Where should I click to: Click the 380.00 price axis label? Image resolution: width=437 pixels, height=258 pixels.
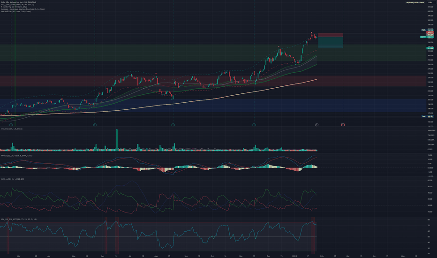click(430, 20)
